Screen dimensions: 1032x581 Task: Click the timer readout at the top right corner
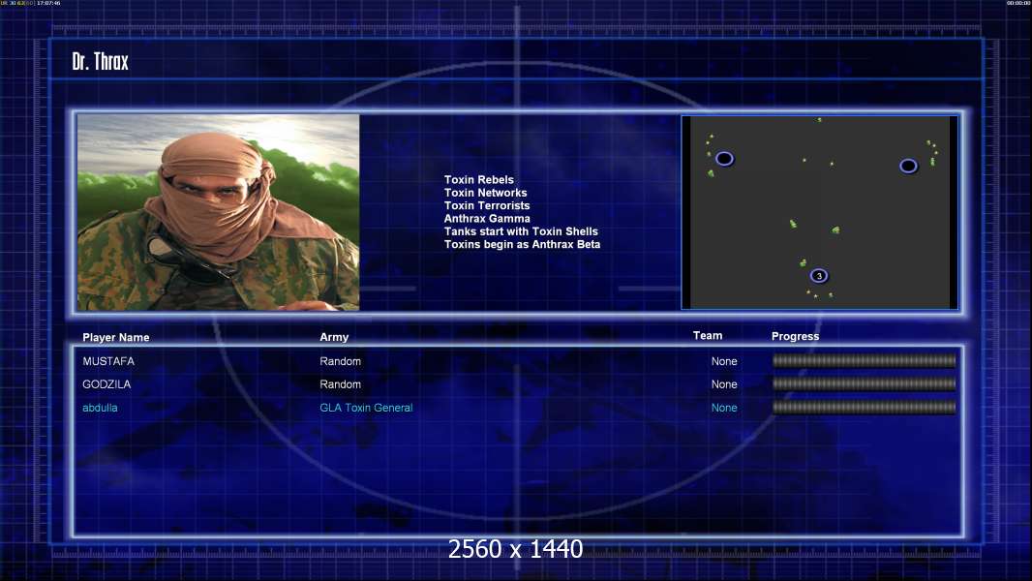pos(1017,3)
